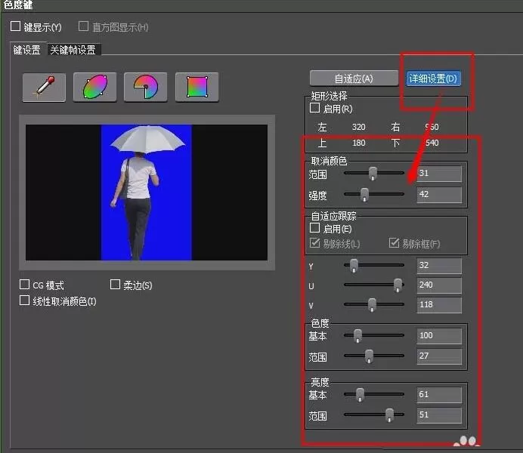Adjust the 取消颜色 强度 slider handle
The height and width of the screenshot is (453, 523).
coord(364,195)
